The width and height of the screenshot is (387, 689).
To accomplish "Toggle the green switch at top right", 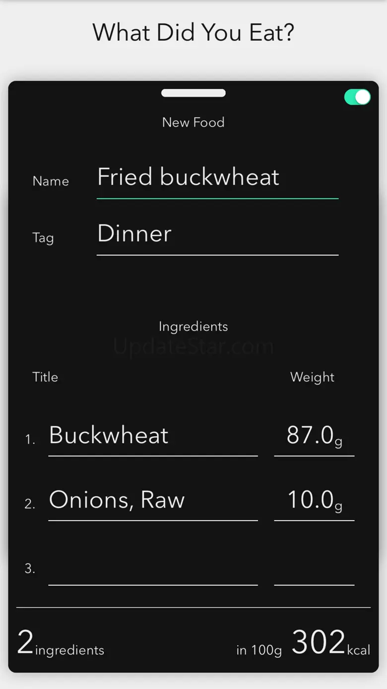I will [x=357, y=97].
